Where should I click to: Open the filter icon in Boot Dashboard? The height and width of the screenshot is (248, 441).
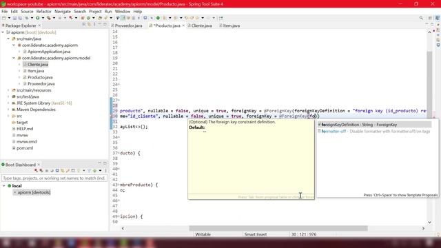[89, 171]
